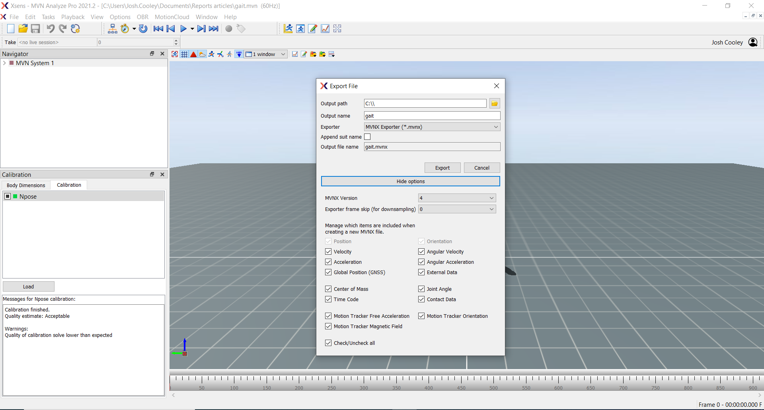
Task: Open the graph/chart view tool
Action: [325, 29]
